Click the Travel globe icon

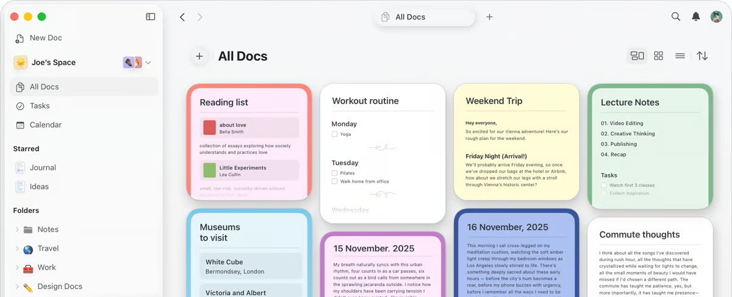[28, 249]
